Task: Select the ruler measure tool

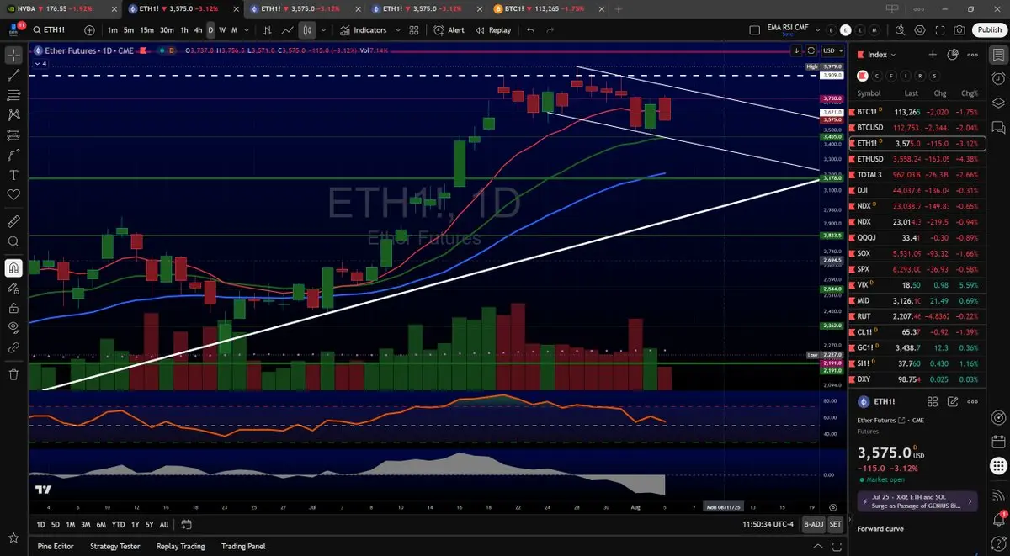Action: [13, 222]
